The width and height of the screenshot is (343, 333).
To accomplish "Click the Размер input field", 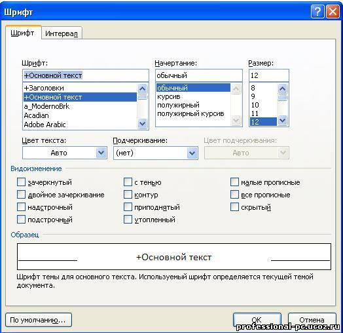I will click(269, 75).
